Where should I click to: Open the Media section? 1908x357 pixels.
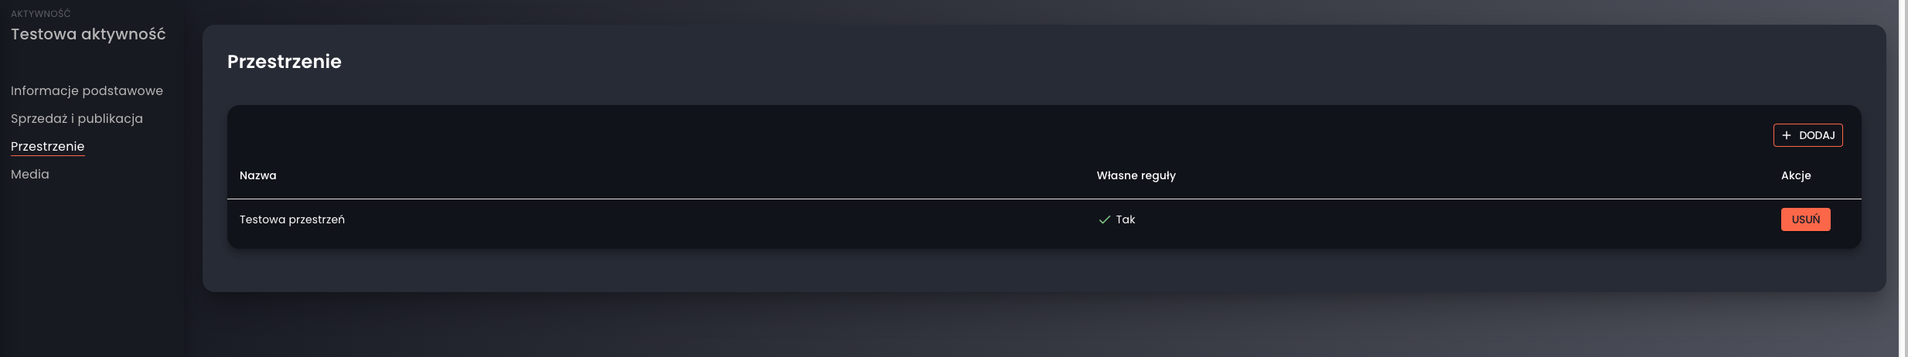tap(29, 174)
